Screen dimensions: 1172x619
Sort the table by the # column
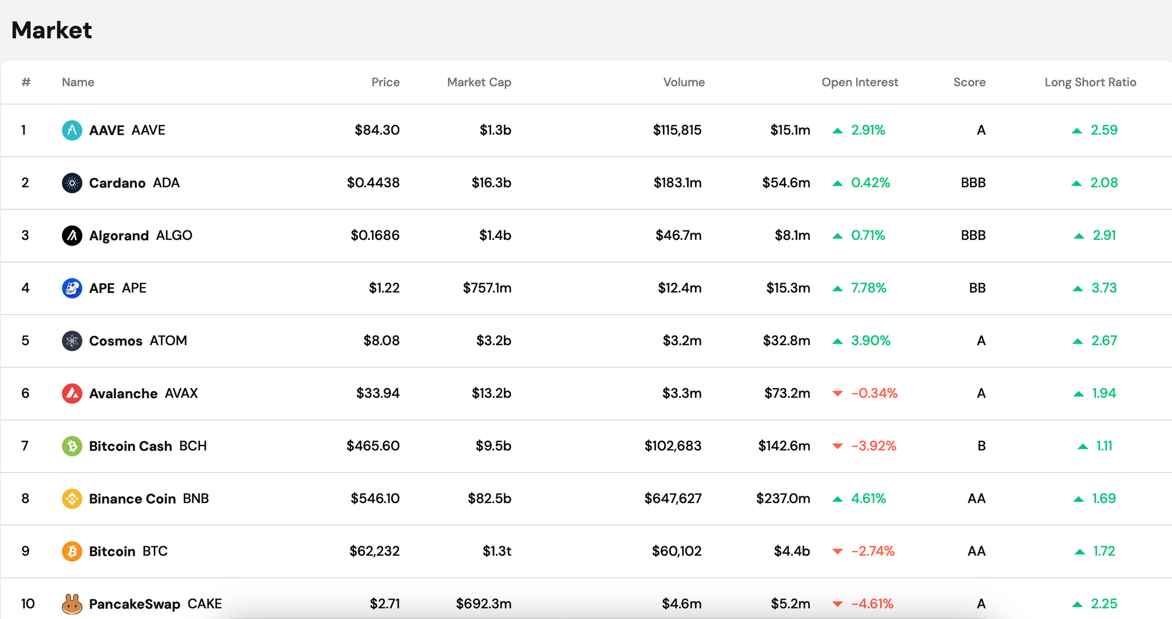pos(26,82)
